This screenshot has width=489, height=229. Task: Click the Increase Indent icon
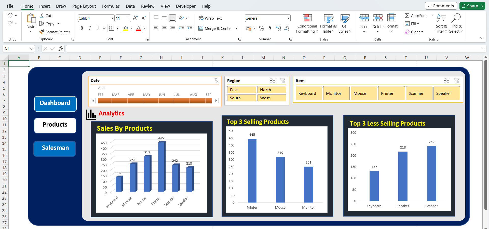pos(189,28)
